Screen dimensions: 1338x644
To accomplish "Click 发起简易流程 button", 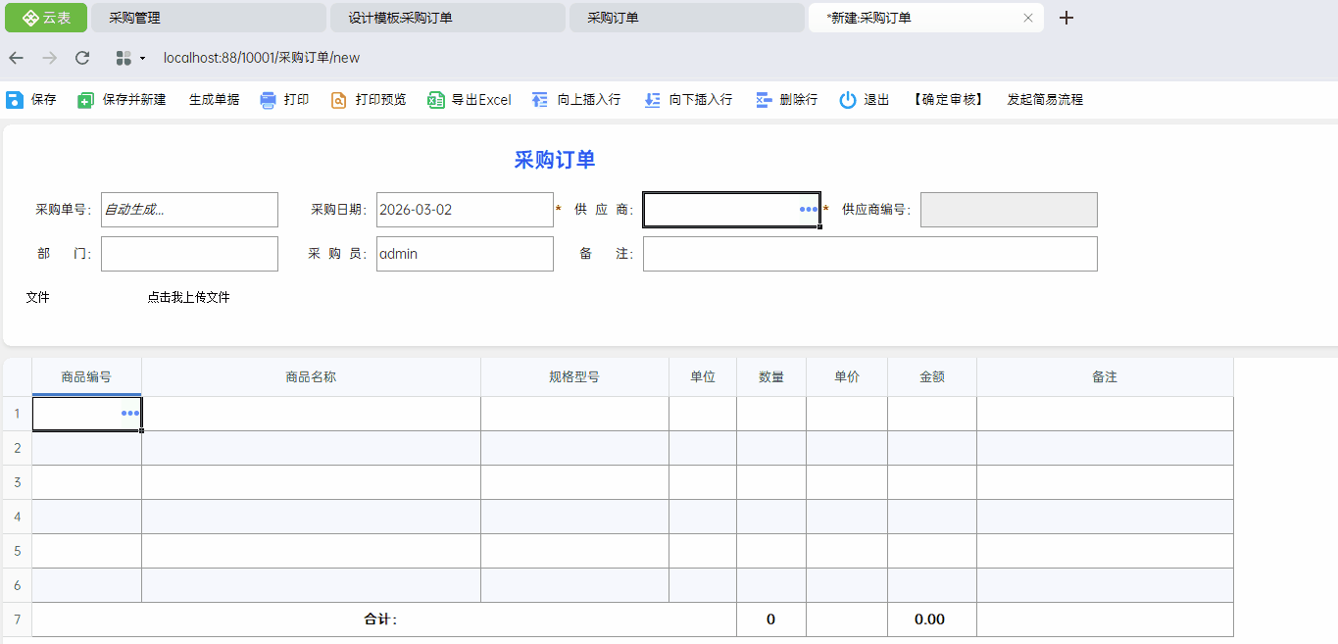I will coord(1045,100).
